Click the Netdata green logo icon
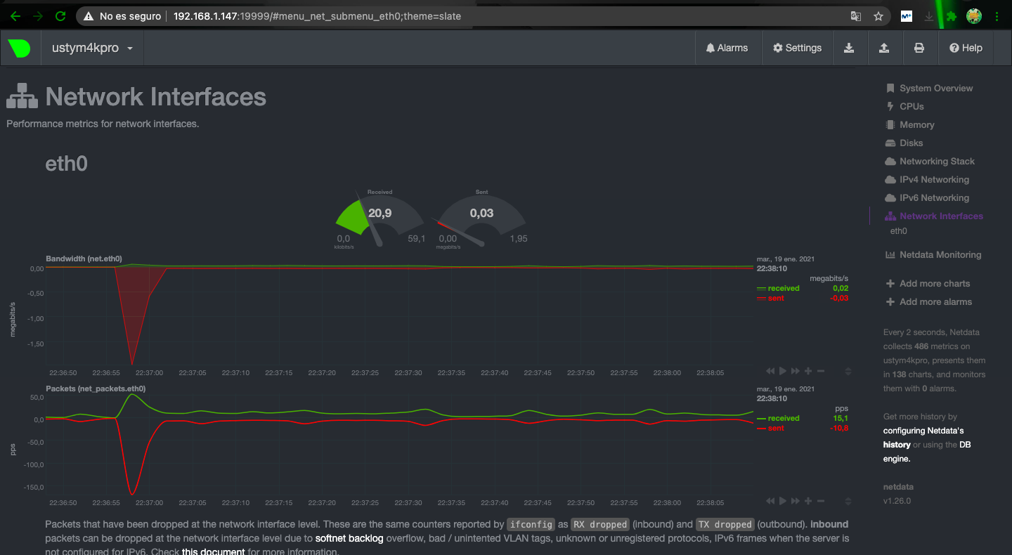 [x=20, y=48]
